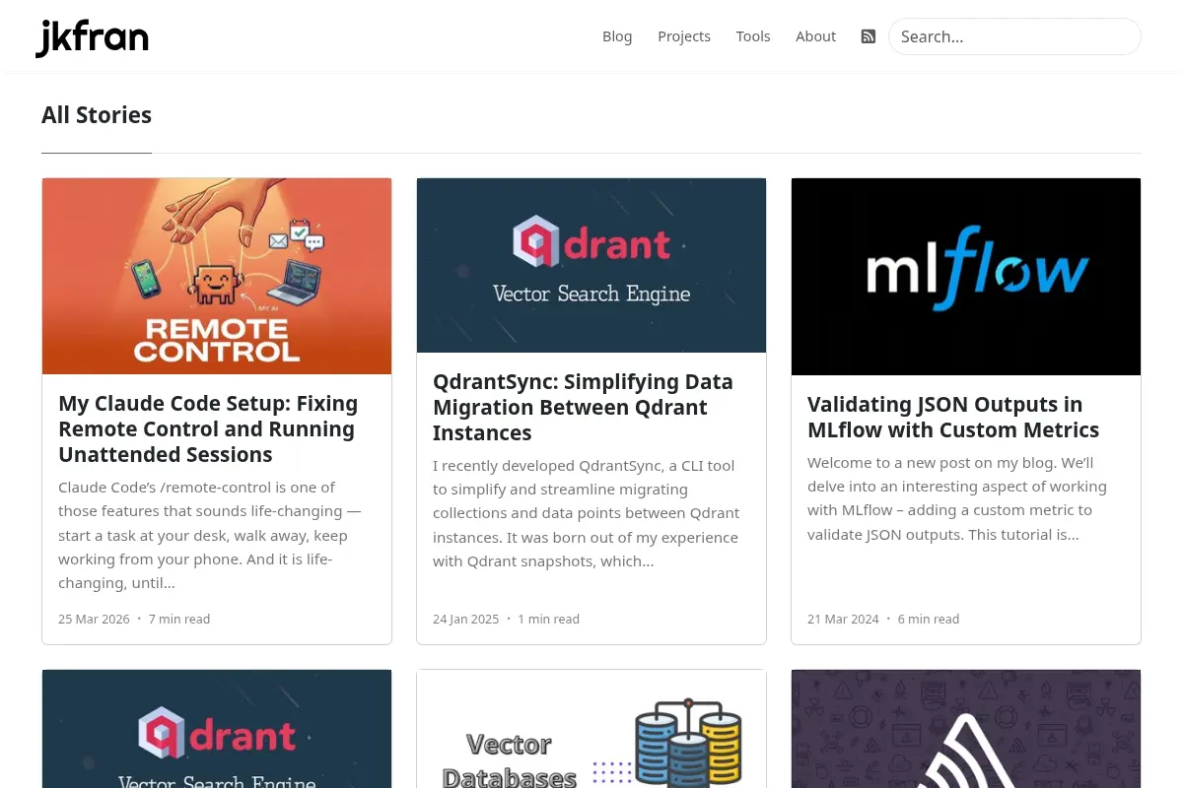
Task: Open the Blog menu item
Action: [x=617, y=36]
